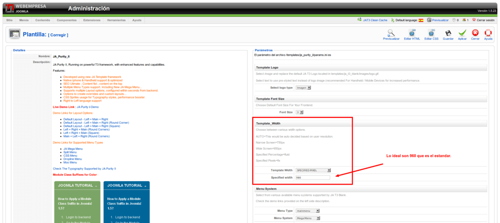Click the JAT3 Clean Cache icon
This screenshot has width=500, height=223.
coord(360,20)
